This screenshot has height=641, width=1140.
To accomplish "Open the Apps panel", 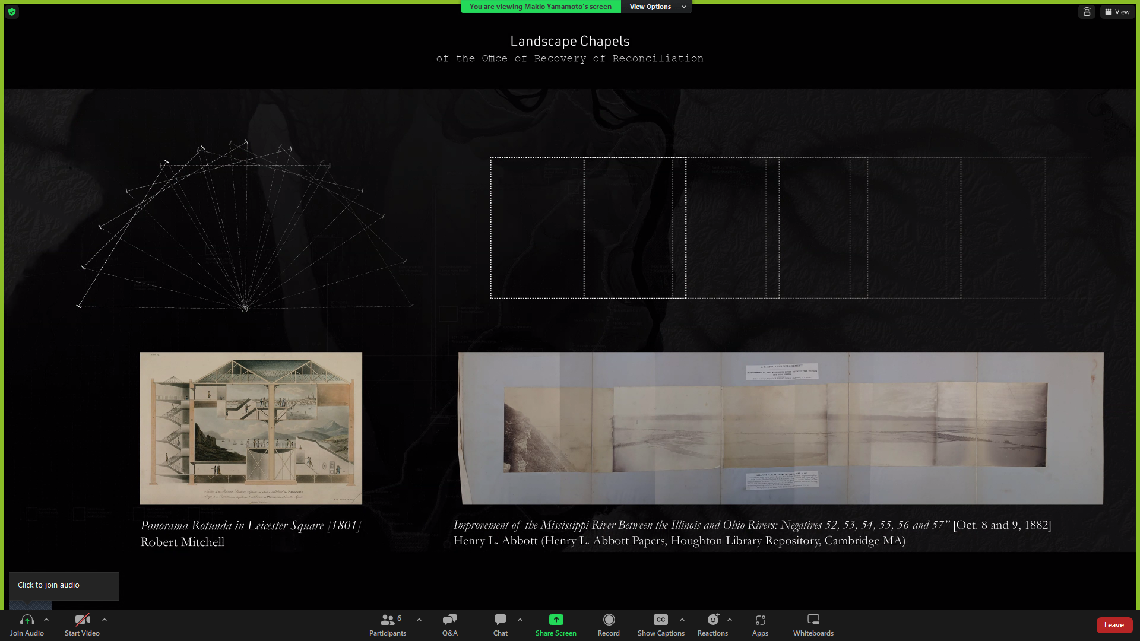I will 760,625.
